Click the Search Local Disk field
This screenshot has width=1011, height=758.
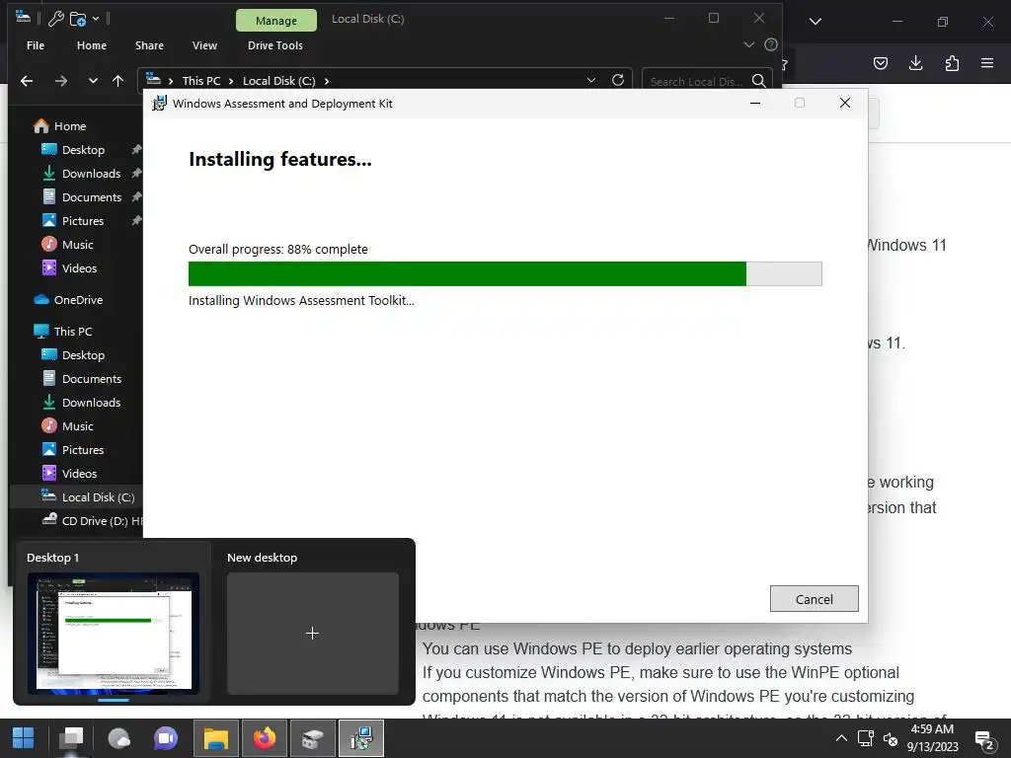point(696,81)
